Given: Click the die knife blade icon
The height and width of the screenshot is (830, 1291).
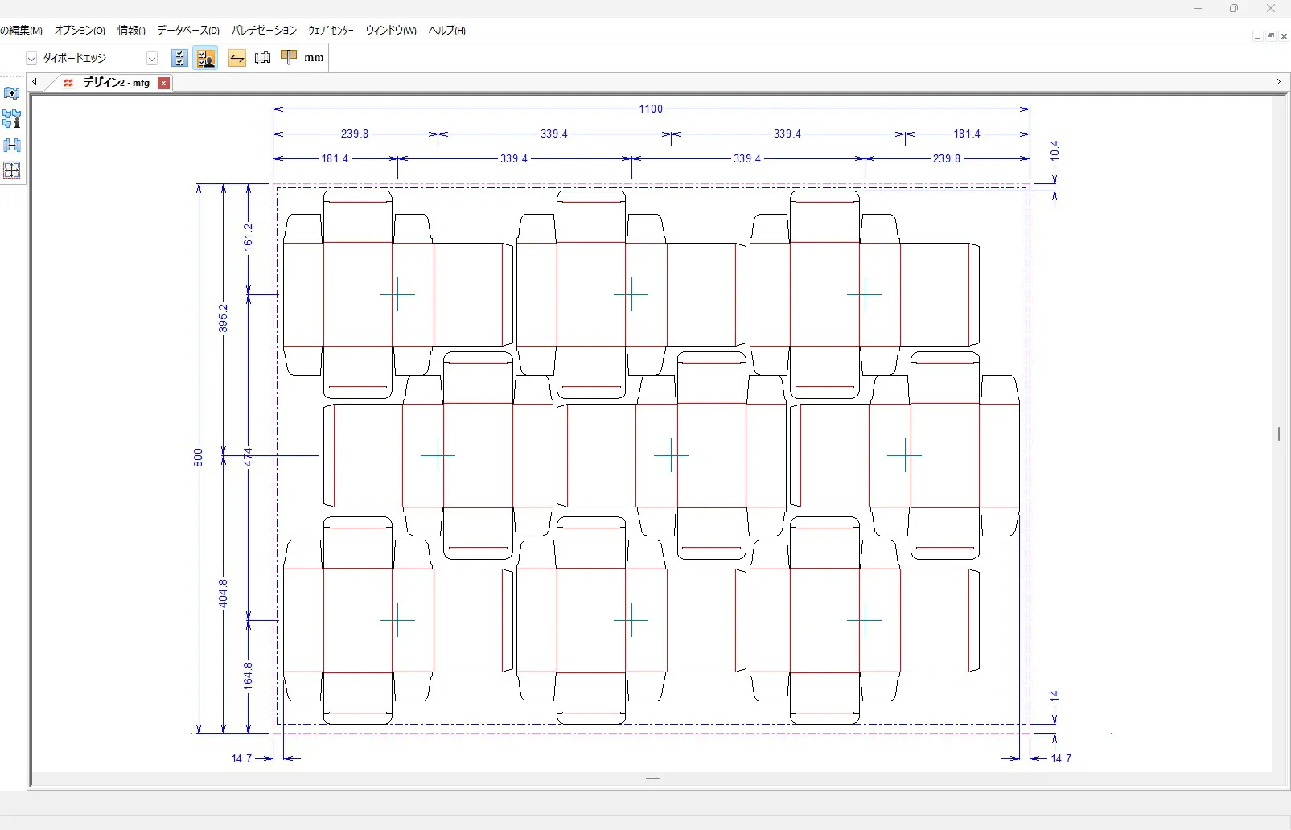Looking at the screenshot, I should click(288, 57).
